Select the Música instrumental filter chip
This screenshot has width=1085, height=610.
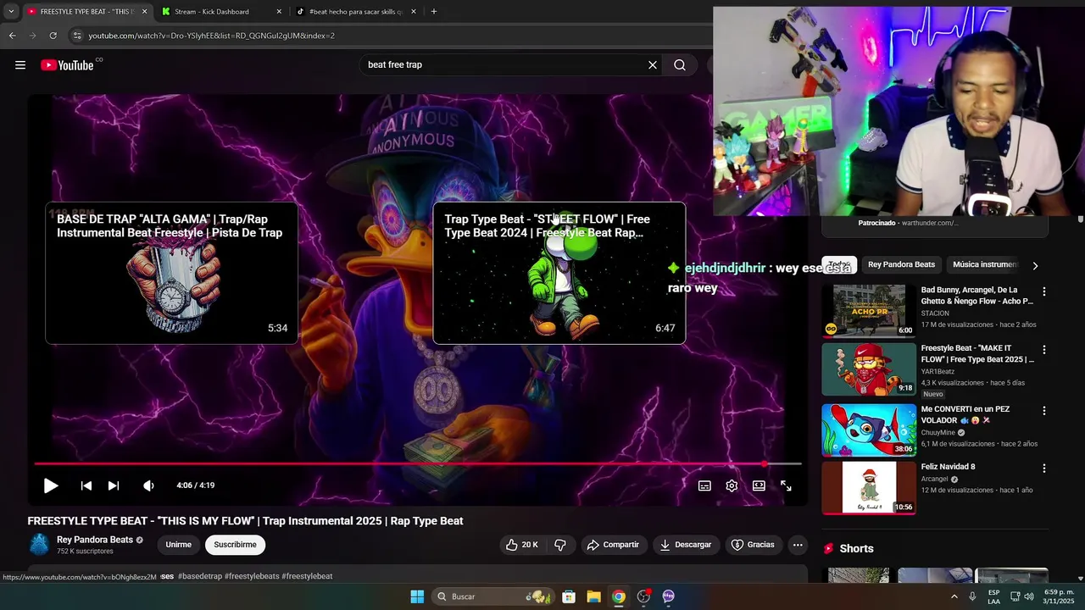tap(984, 264)
